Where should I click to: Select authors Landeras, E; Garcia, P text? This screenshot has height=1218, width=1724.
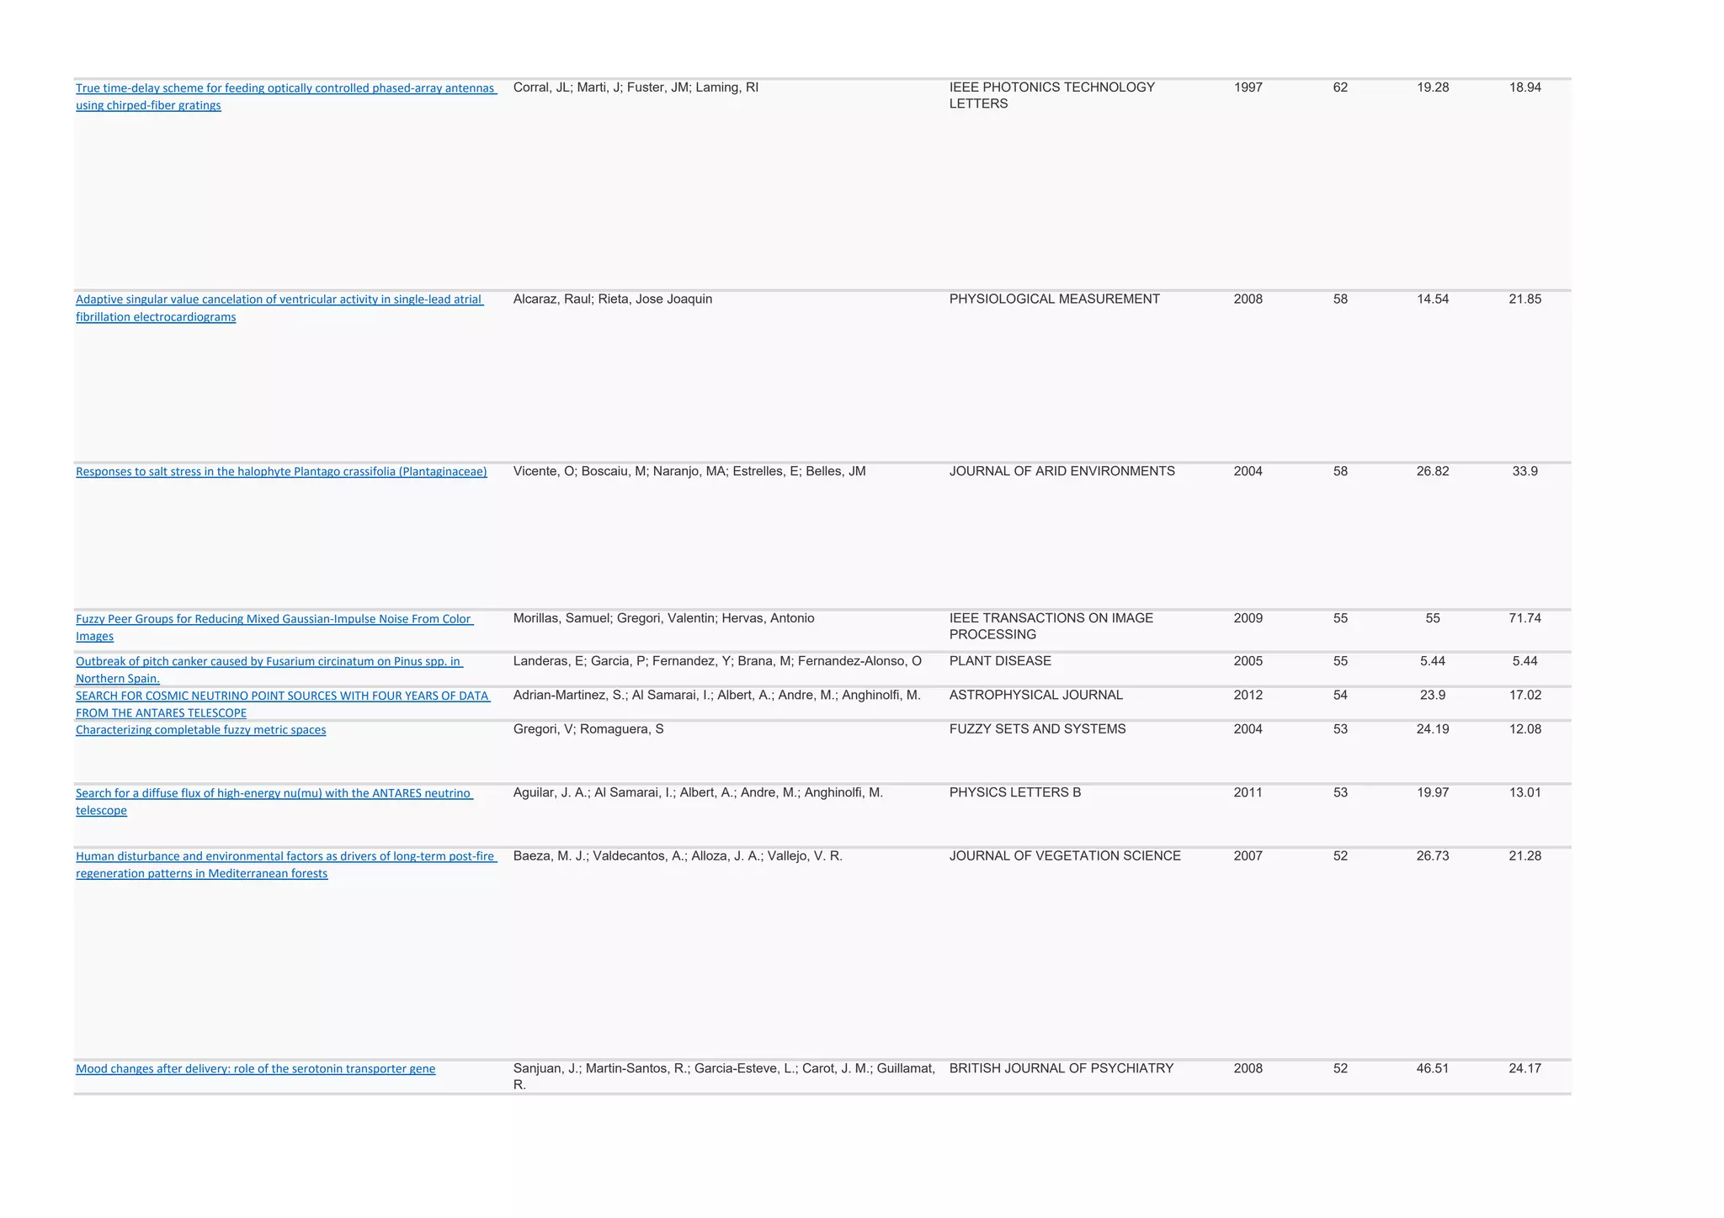click(x=717, y=661)
